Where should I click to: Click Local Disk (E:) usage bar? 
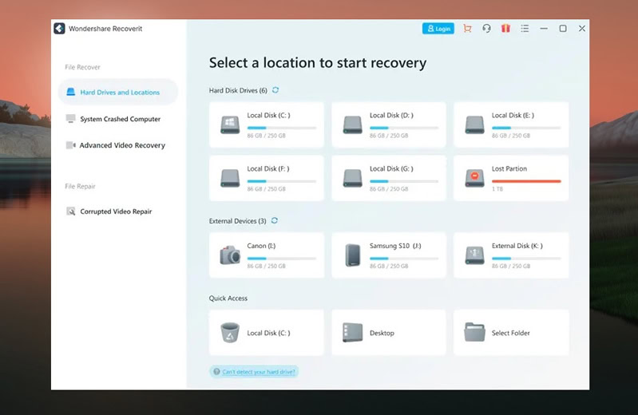pyautogui.click(x=526, y=128)
